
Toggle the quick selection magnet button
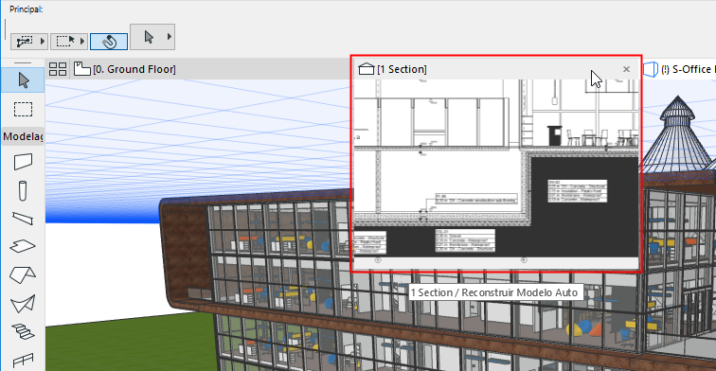tap(109, 42)
